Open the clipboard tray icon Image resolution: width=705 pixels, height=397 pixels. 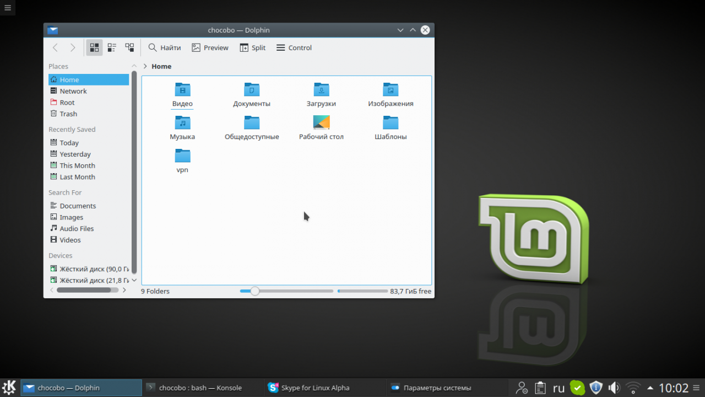540,388
